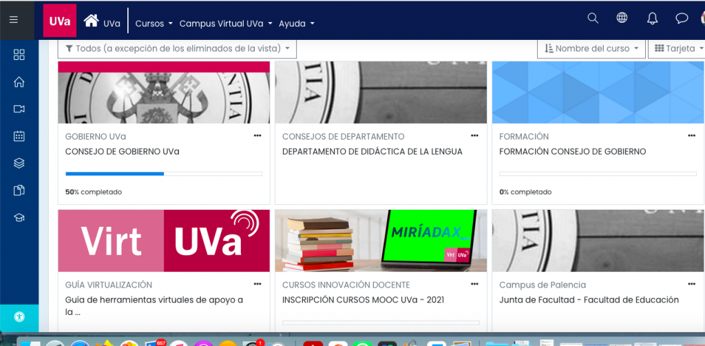Open the language globe icon
This screenshot has height=346, width=705.
click(x=622, y=18)
